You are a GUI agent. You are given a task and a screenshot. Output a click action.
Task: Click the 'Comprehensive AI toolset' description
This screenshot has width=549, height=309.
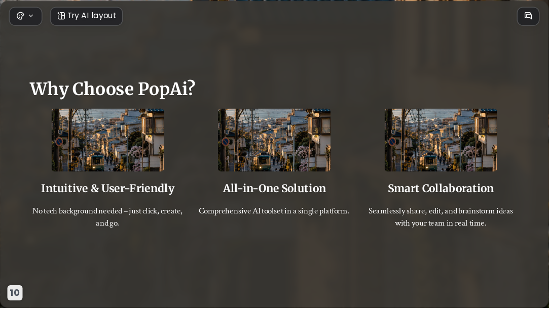pyautogui.click(x=274, y=211)
